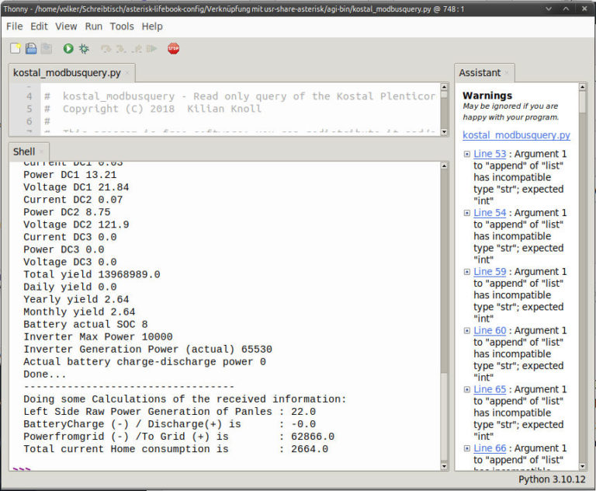Image resolution: width=596 pixels, height=491 pixels.
Task: Click the Python 3.10.12 interpreter label
Action: 551,479
